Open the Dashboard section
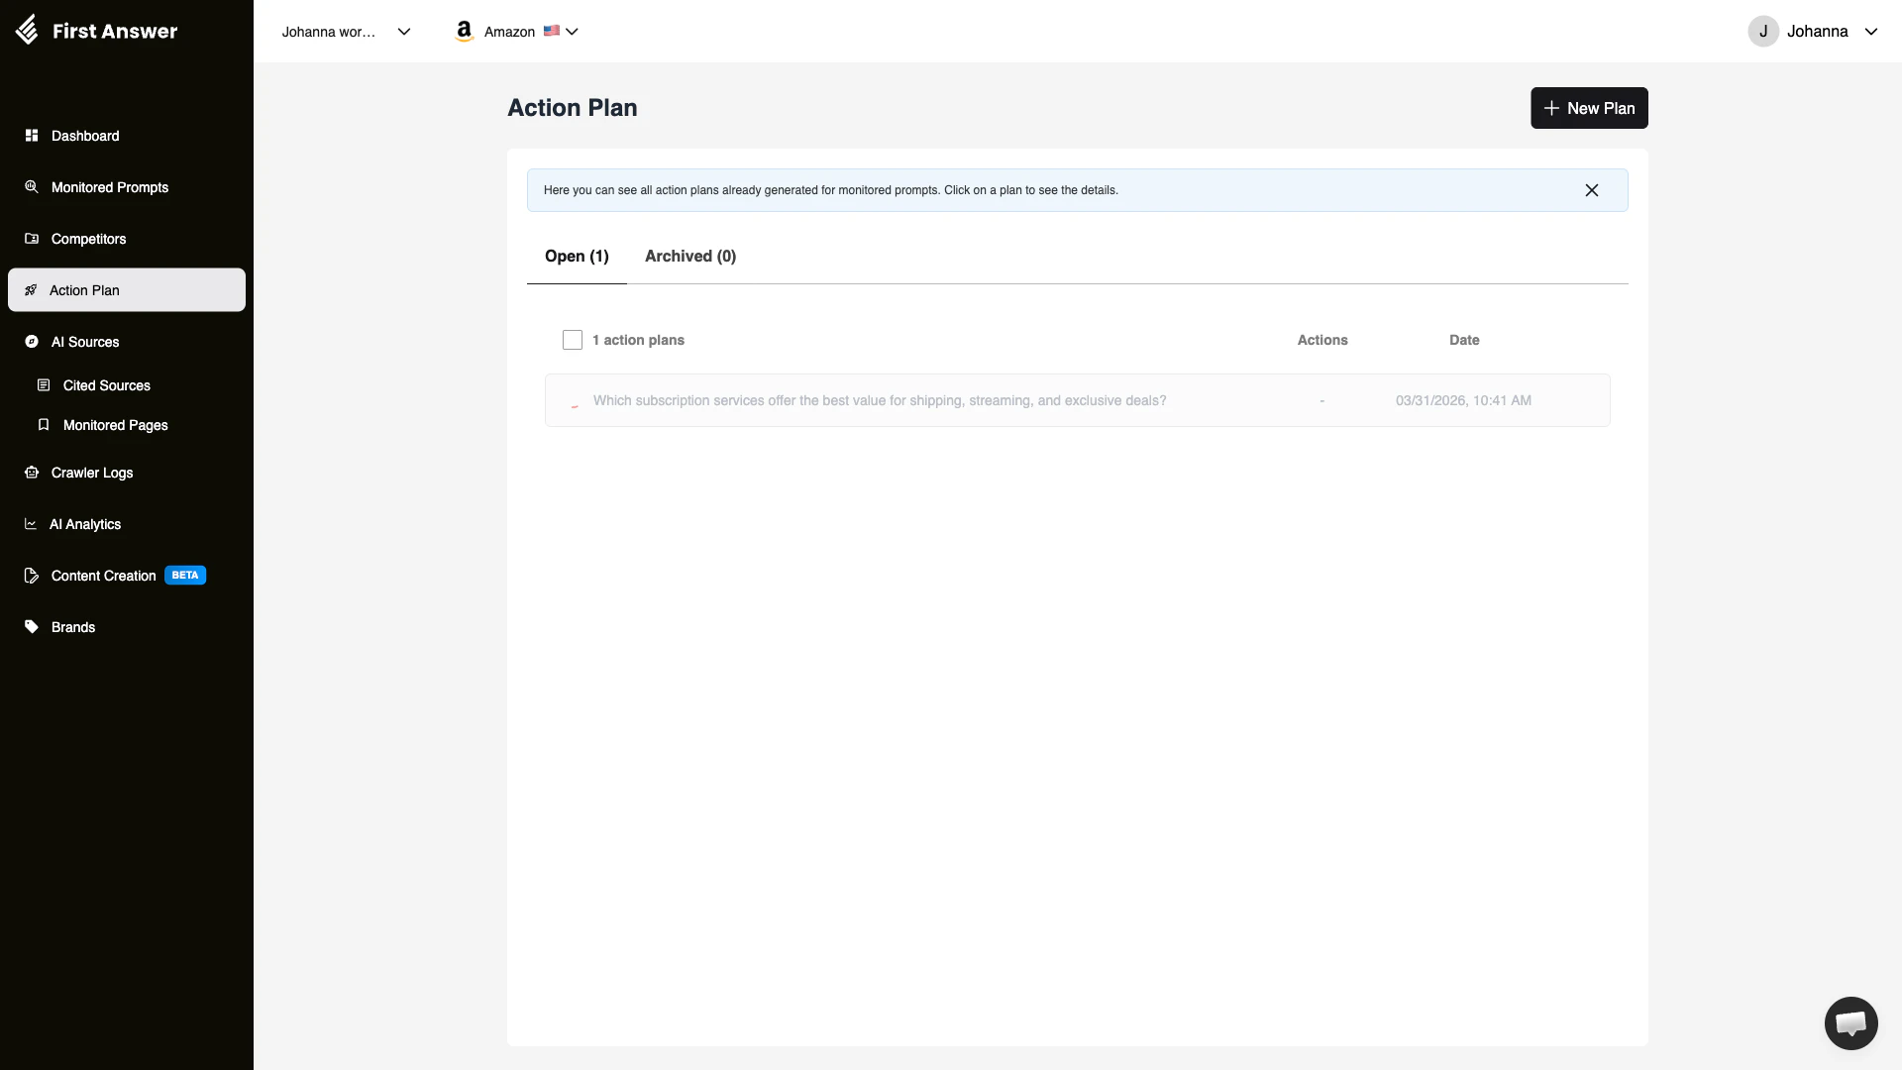This screenshot has height=1070, width=1902. pos(83,136)
